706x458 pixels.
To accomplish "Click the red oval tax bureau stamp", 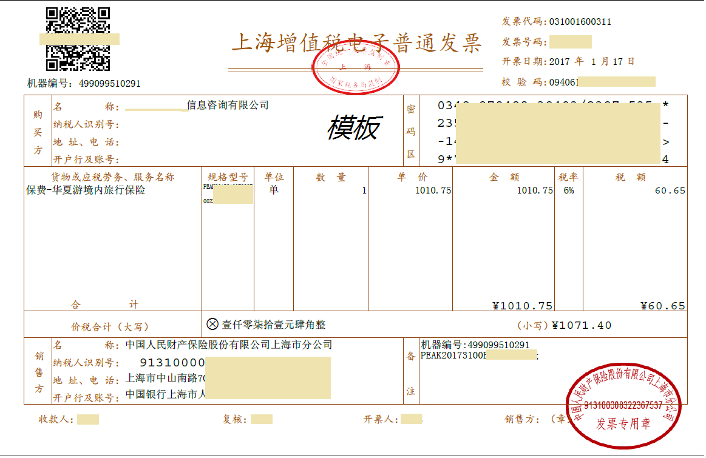I will 356,67.
